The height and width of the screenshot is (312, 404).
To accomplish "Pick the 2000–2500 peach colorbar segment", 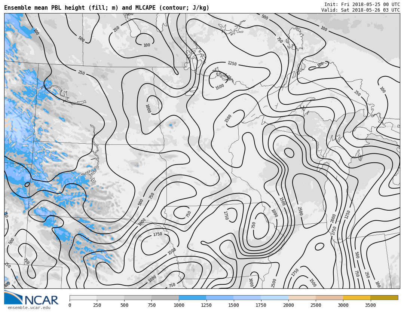I will pyautogui.click(x=302, y=297).
